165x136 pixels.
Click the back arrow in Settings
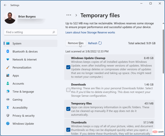pyautogui.click(x=5, y=5)
